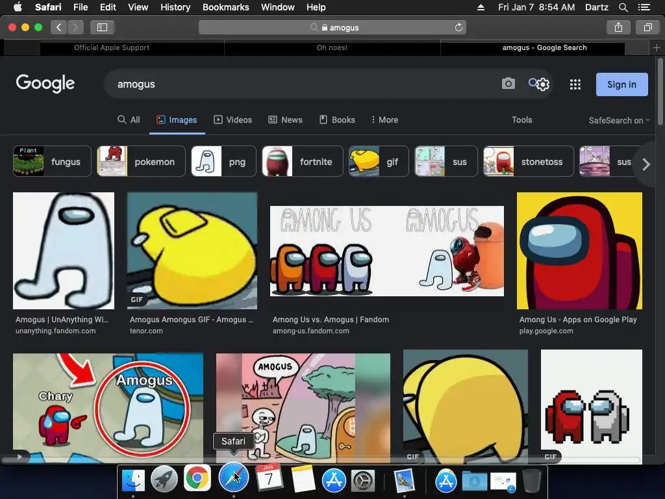Filter by the gif suggestion chip

point(379,161)
